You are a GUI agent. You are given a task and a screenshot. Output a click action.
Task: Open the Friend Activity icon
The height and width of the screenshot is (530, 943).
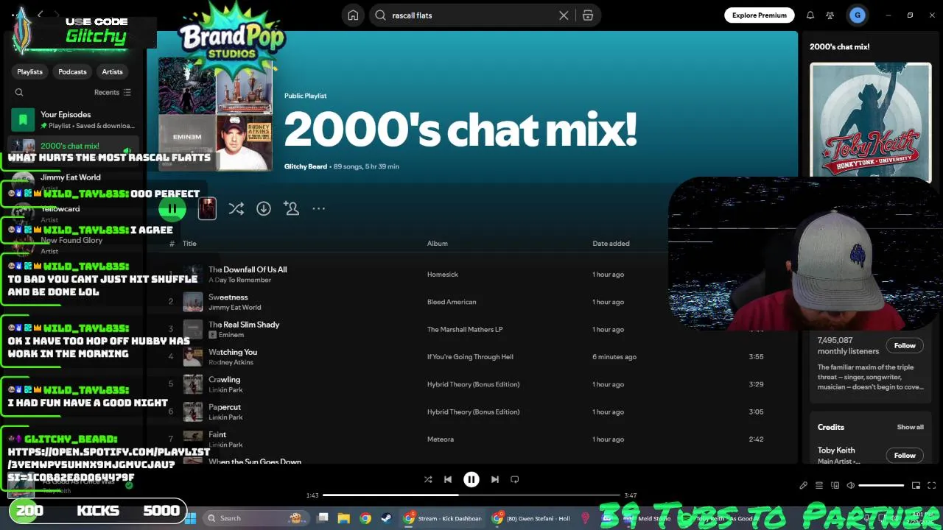click(830, 15)
